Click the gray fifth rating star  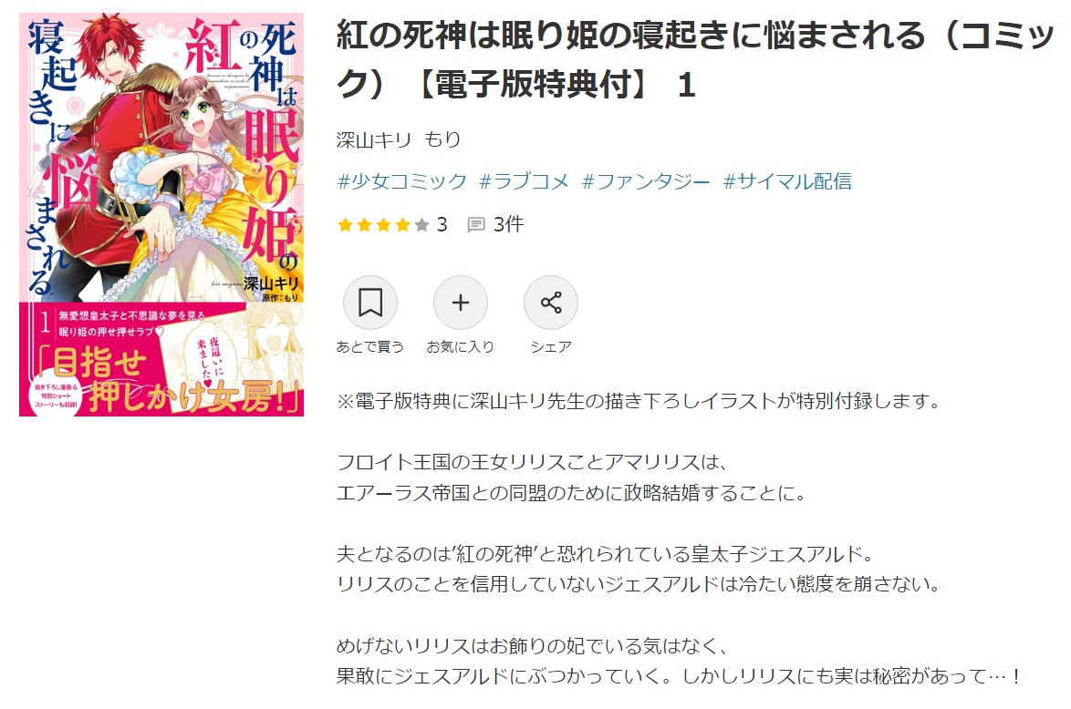[x=421, y=224]
